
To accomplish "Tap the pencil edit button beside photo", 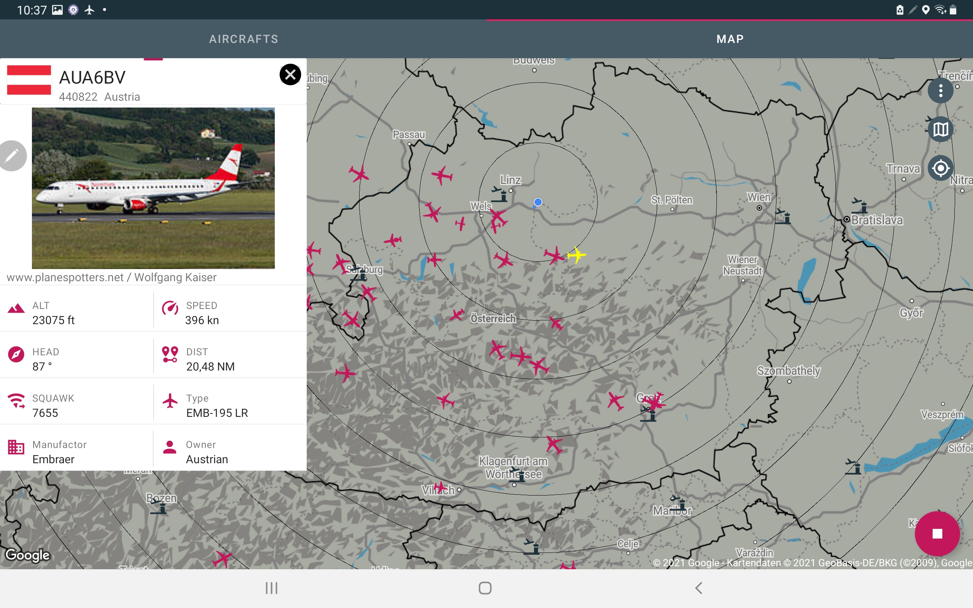I will pyautogui.click(x=12, y=156).
